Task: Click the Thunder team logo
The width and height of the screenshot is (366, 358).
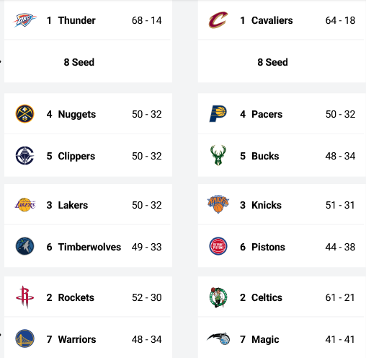Action: (24, 20)
